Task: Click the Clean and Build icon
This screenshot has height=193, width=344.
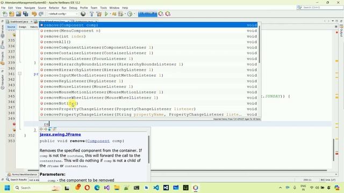Action: [x=99, y=14]
